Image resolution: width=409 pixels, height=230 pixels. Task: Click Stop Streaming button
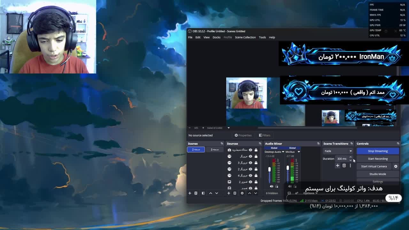378,151
